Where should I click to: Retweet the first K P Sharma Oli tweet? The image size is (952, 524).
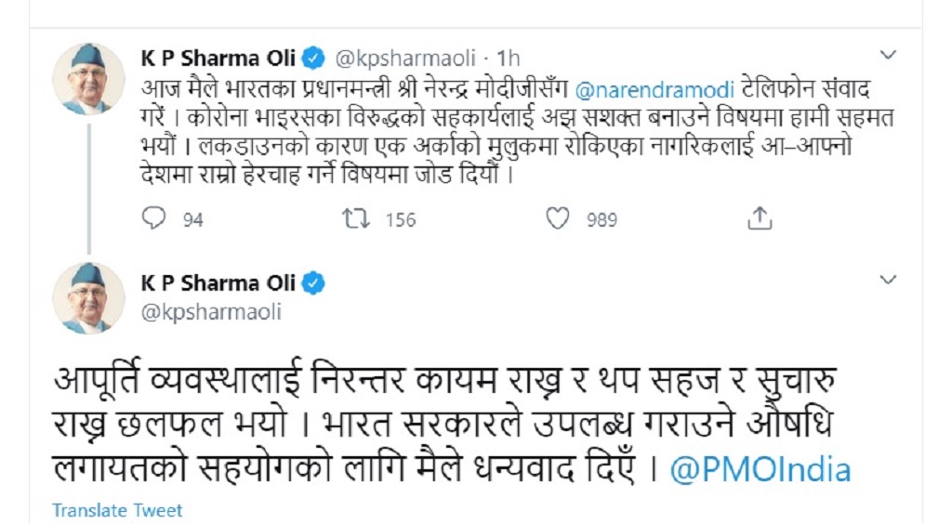coord(354,218)
